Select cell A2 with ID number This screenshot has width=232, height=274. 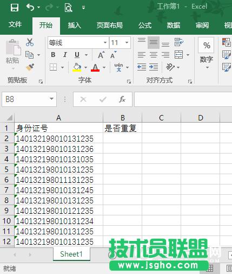coord(58,139)
